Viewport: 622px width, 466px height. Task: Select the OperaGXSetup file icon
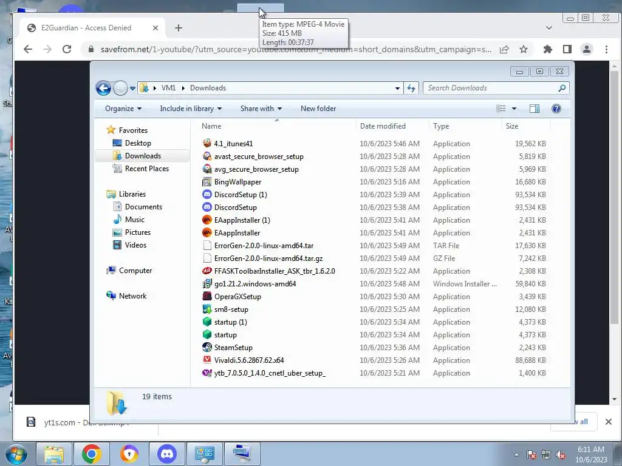[x=207, y=296]
